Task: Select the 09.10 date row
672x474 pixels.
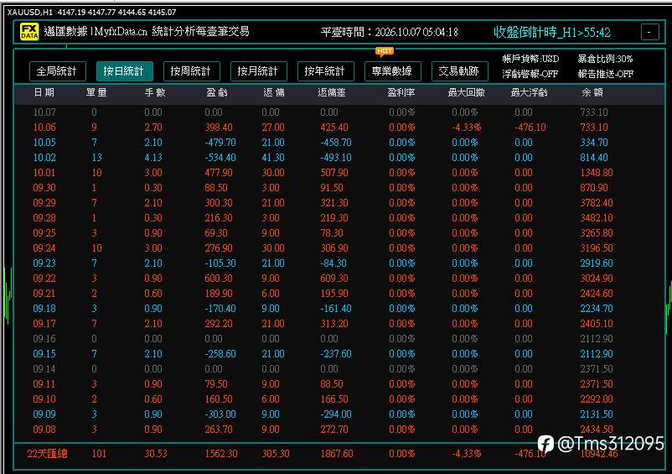Action: point(339,399)
